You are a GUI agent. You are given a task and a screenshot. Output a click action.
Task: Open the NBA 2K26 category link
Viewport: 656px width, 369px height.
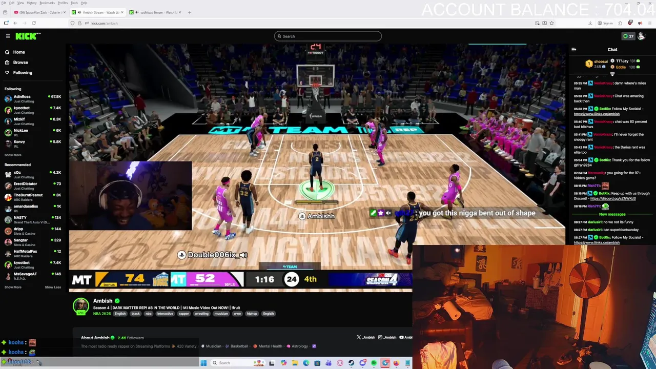click(101, 314)
